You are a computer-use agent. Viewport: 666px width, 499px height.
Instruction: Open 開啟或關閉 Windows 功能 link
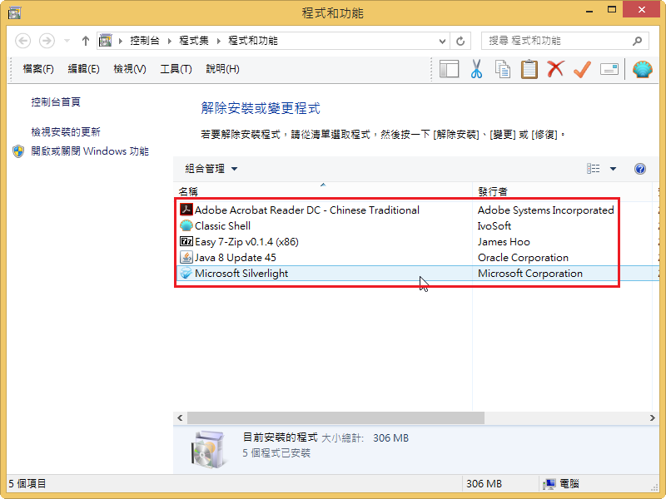click(90, 151)
